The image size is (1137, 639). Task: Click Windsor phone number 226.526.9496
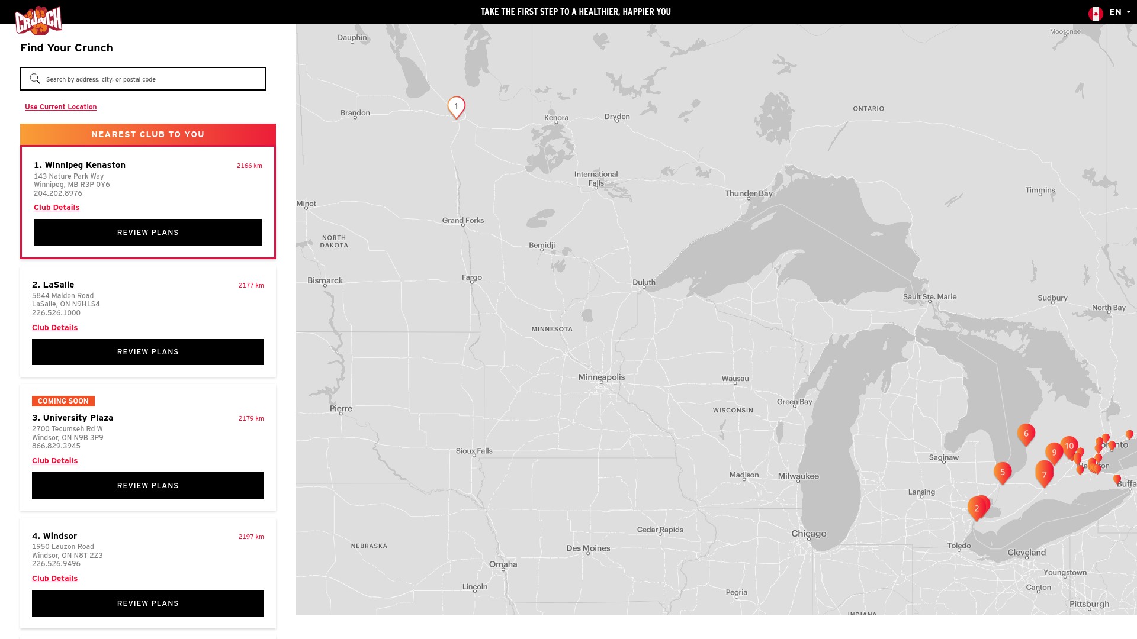pos(56,564)
